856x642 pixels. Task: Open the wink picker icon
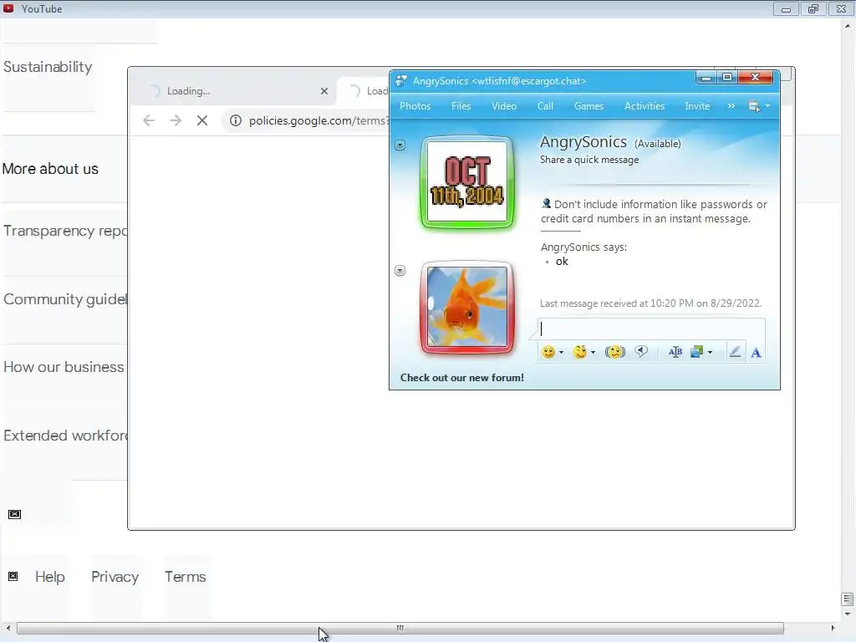point(580,352)
